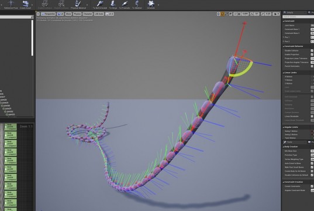314x211 pixels.
Task: Collapse the Constraint section
Action: pyautogui.click(x=284, y=21)
